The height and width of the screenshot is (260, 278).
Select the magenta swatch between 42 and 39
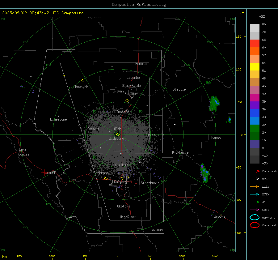coord(255,98)
